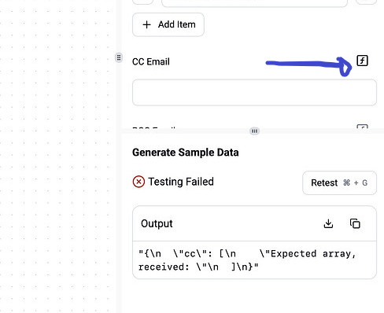Download the Output sample data
The width and height of the screenshot is (384, 313).
point(328,223)
